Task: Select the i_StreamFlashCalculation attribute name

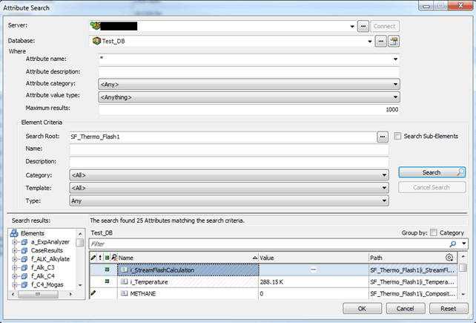Action: coord(162,270)
